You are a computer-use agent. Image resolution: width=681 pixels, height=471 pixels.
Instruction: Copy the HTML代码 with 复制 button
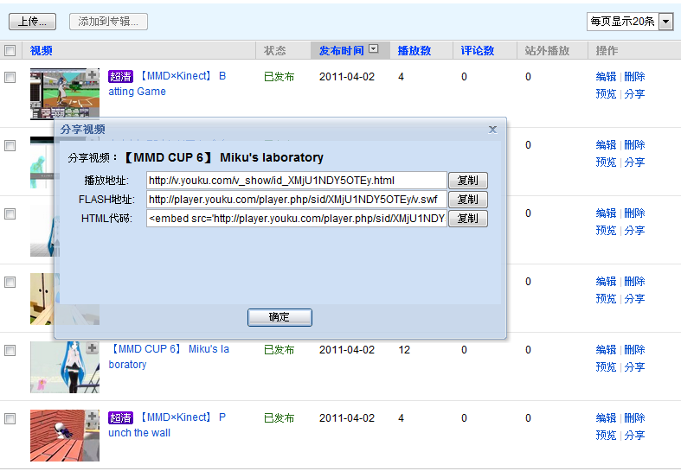[468, 218]
